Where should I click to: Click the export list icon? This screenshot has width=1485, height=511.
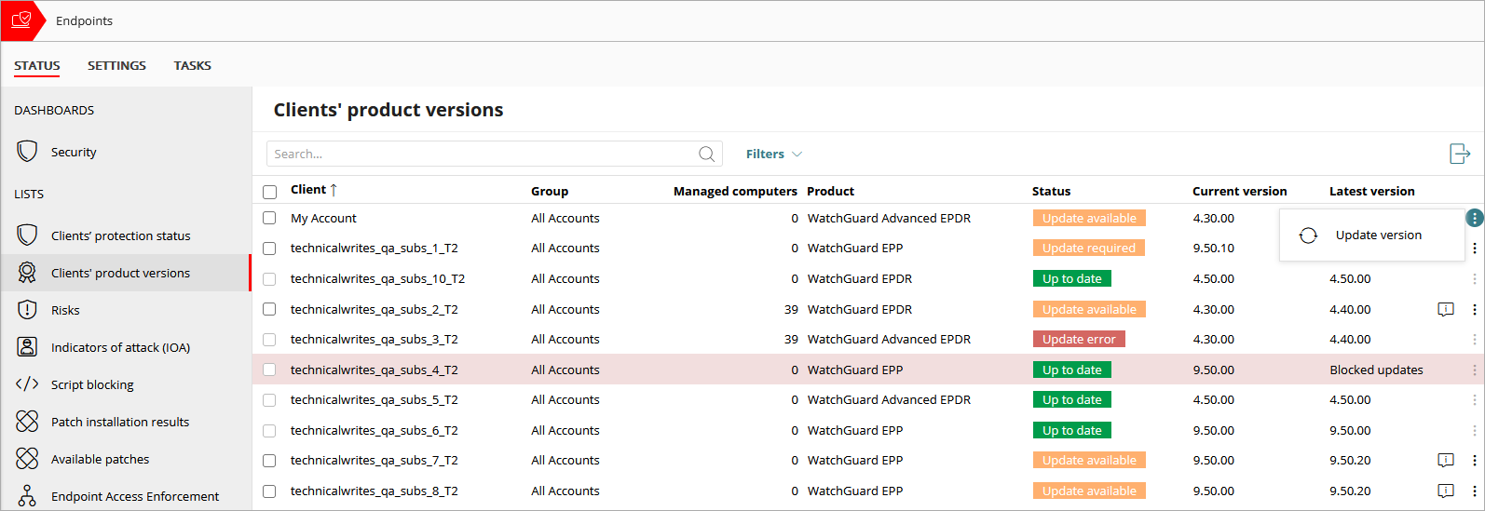pos(1460,154)
